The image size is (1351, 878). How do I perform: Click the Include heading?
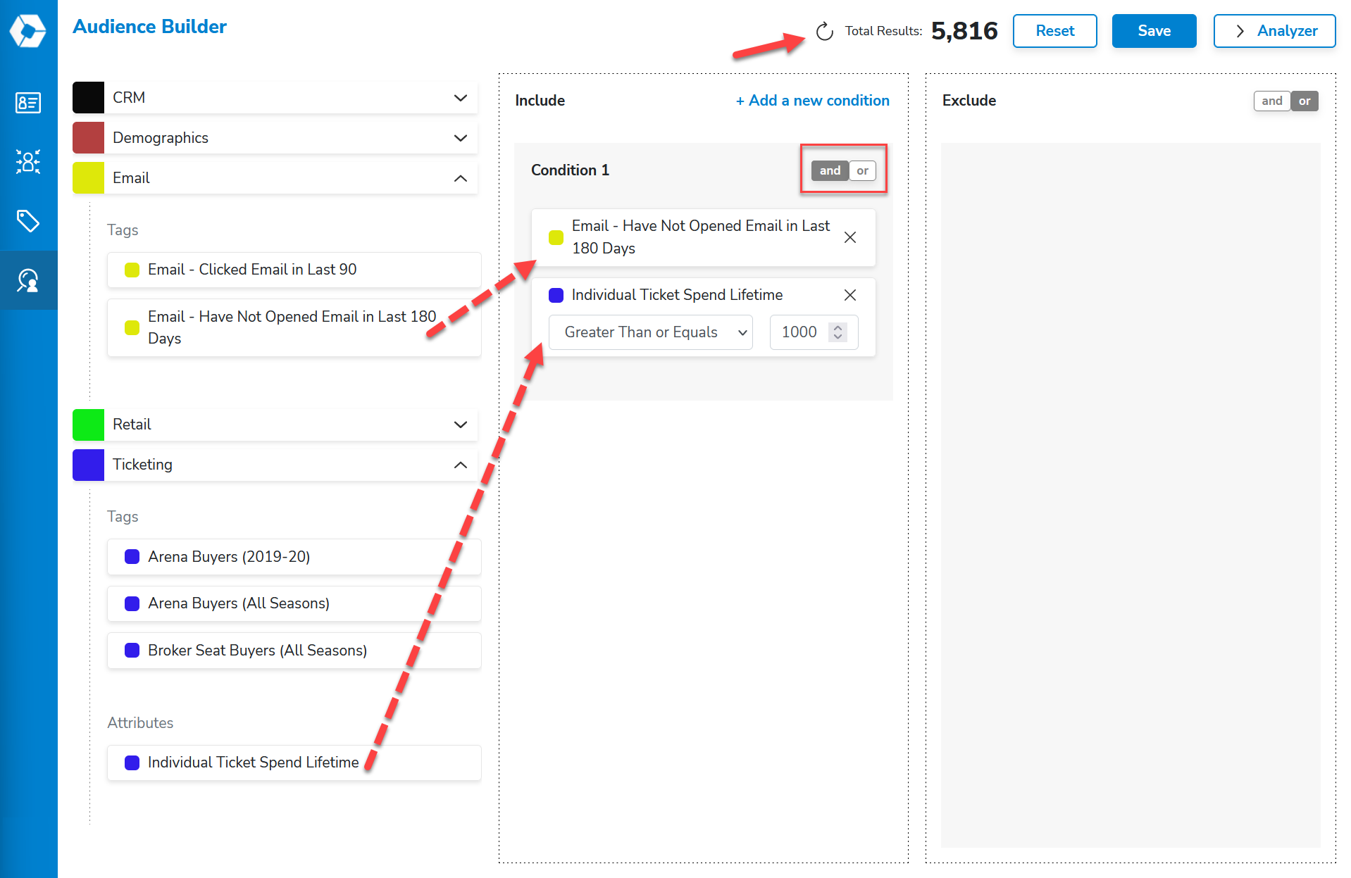(x=540, y=101)
